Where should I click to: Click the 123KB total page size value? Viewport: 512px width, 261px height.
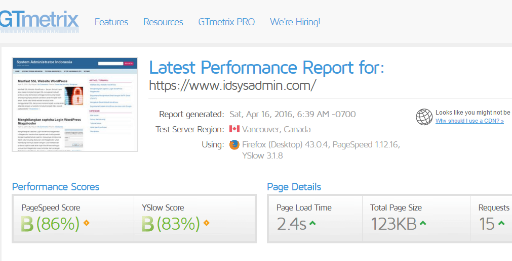[x=393, y=224]
